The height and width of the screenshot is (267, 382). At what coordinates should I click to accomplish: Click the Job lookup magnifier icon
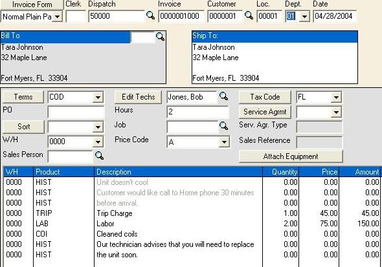click(223, 126)
